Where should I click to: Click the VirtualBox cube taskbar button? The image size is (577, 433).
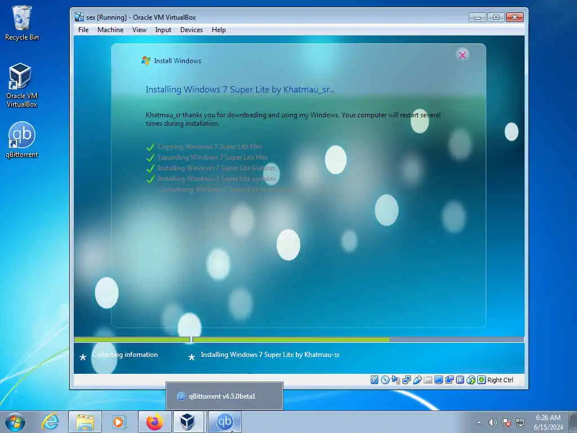point(187,422)
